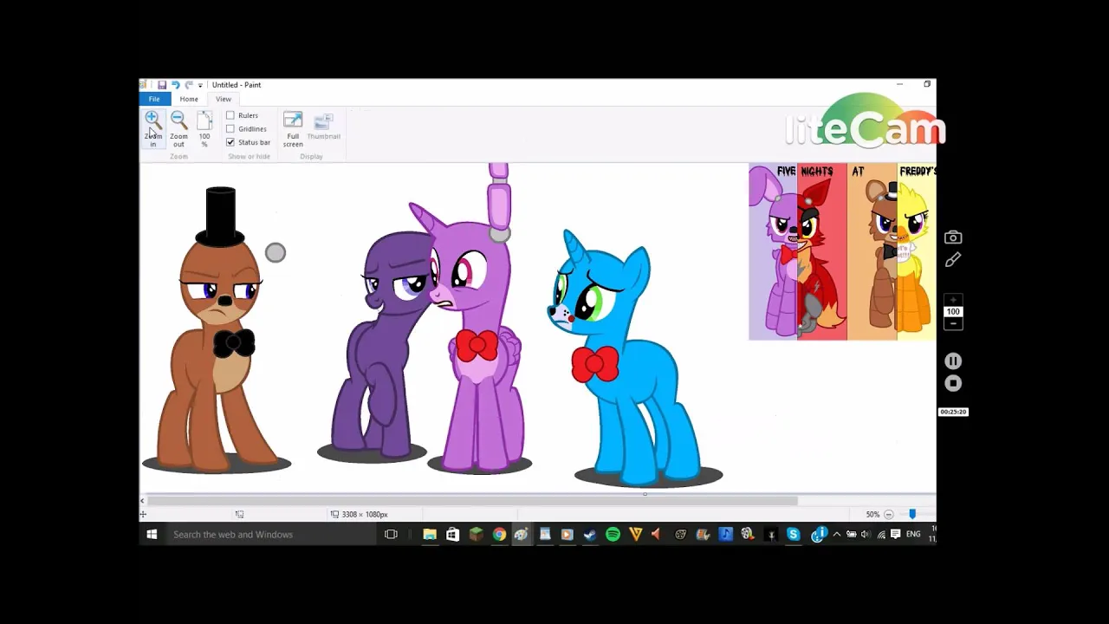This screenshot has width=1109, height=624.
Task: Open File Explorer from the taskbar
Action: click(x=430, y=534)
